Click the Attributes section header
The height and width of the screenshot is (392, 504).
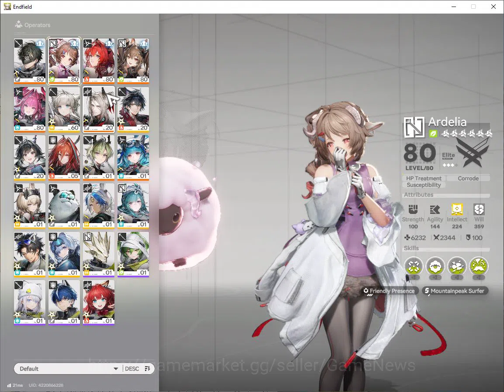point(418,195)
